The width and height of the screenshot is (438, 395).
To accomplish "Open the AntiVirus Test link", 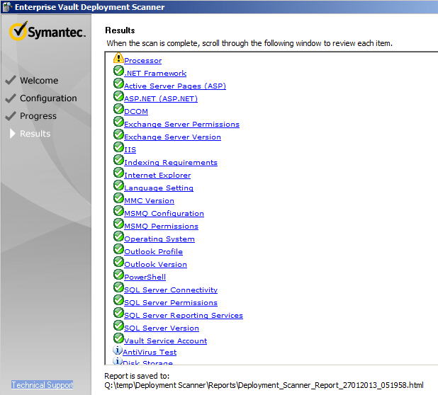I will tap(150, 353).
